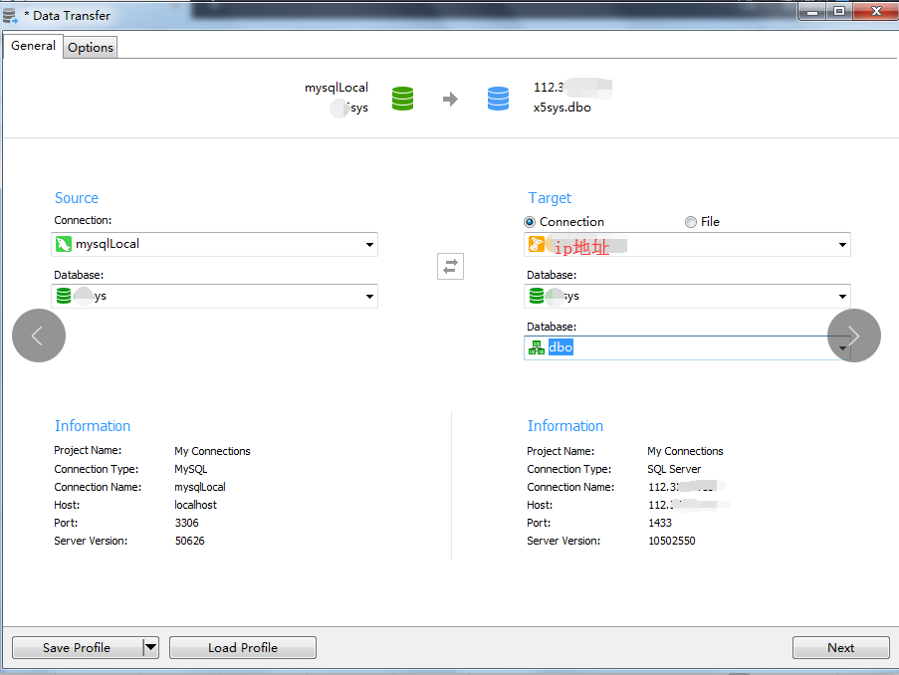This screenshot has height=675, width=899.
Task: Open the Source Database dropdown
Action: 369,297
